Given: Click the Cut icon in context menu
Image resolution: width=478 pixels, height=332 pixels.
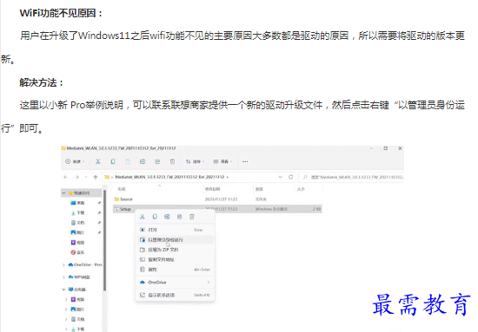Looking at the screenshot, I should click(x=142, y=217).
